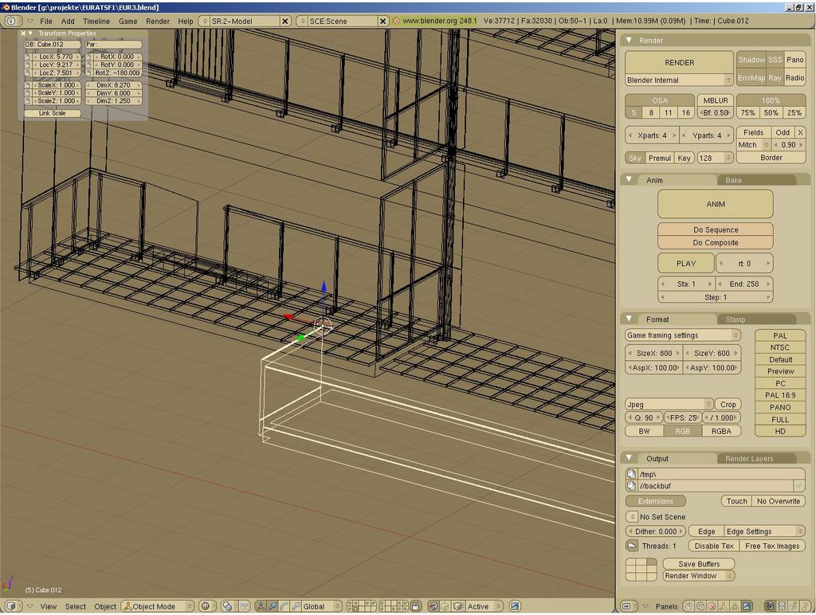Collapse the Render panel triangle
The width and height of the screenshot is (816, 615).
click(x=630, y=40)
